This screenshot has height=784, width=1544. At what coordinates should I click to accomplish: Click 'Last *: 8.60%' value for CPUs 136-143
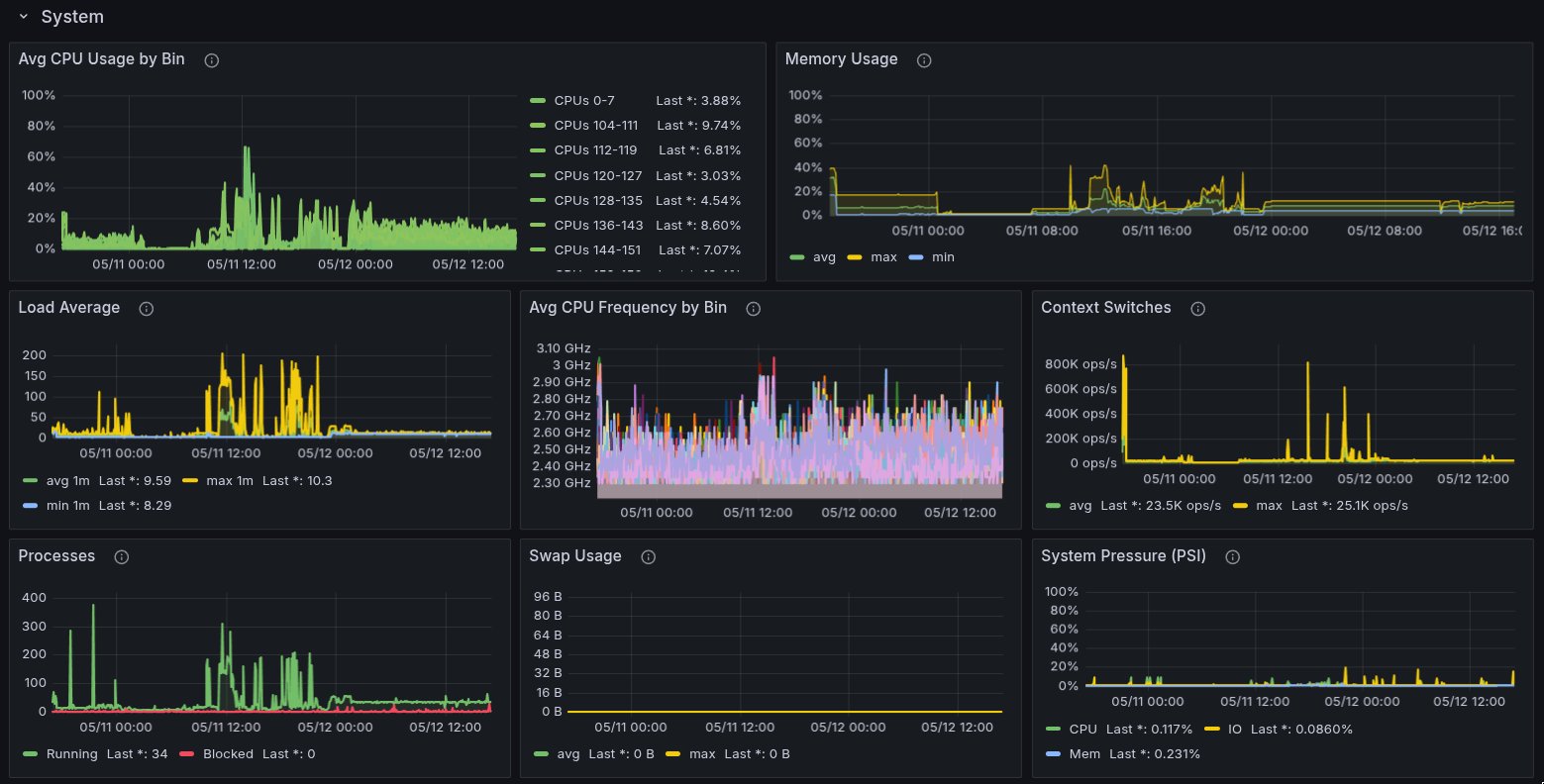tap(698, 225)
